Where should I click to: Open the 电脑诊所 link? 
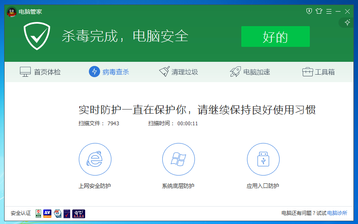[337, 213]
